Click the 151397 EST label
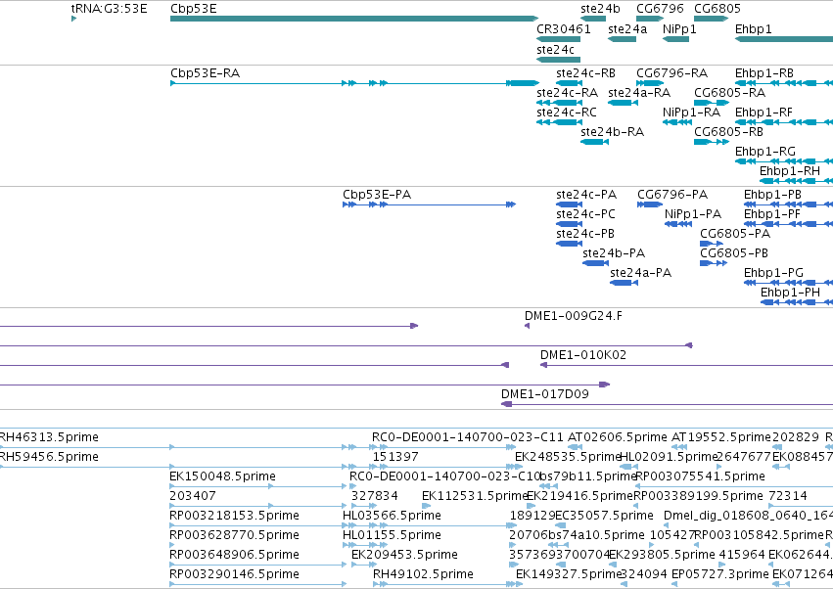This screenshot has height=589, width=833. pos(395,457)
